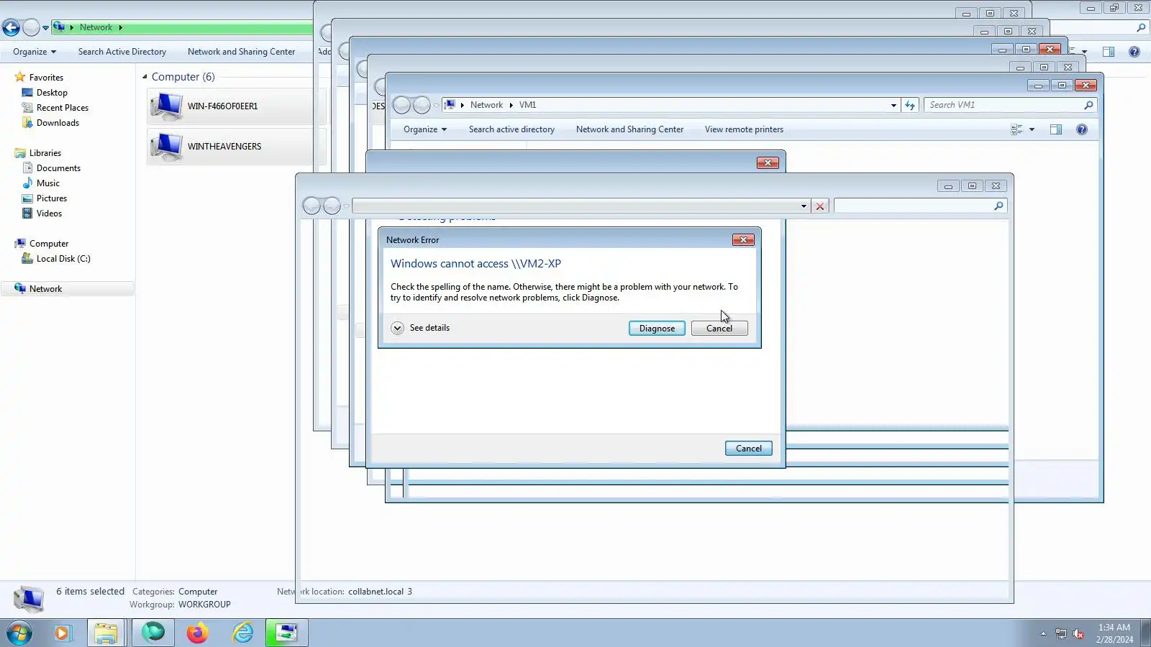Click Cancel in the troubleshooter window
This screenshot has width=1151, height=647.
pos(748,449)
